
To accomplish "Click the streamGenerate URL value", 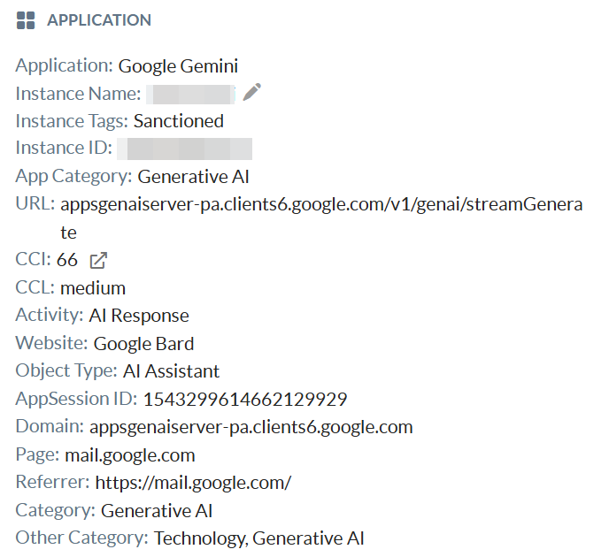I will pyautogui.click(x=320, y=204).
